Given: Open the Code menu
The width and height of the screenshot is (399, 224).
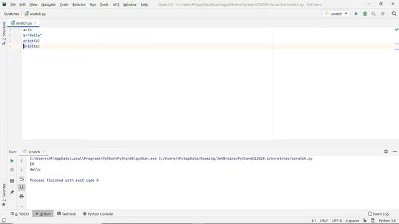Looking at the screenshot, I should 64,4.
